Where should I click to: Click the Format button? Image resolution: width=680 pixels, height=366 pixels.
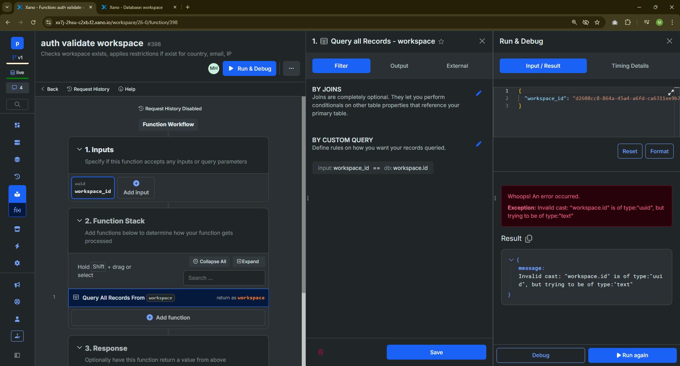pyautogui.click(x=659, y=151)
